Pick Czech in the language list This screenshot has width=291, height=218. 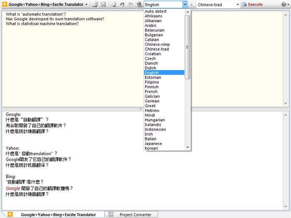click(x=164, y=59)
